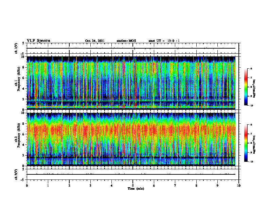The width and height of the screenshot is (269, 208).
Task: Click x-axis tick label "7" on time axis
Action: tap(175, 186)
